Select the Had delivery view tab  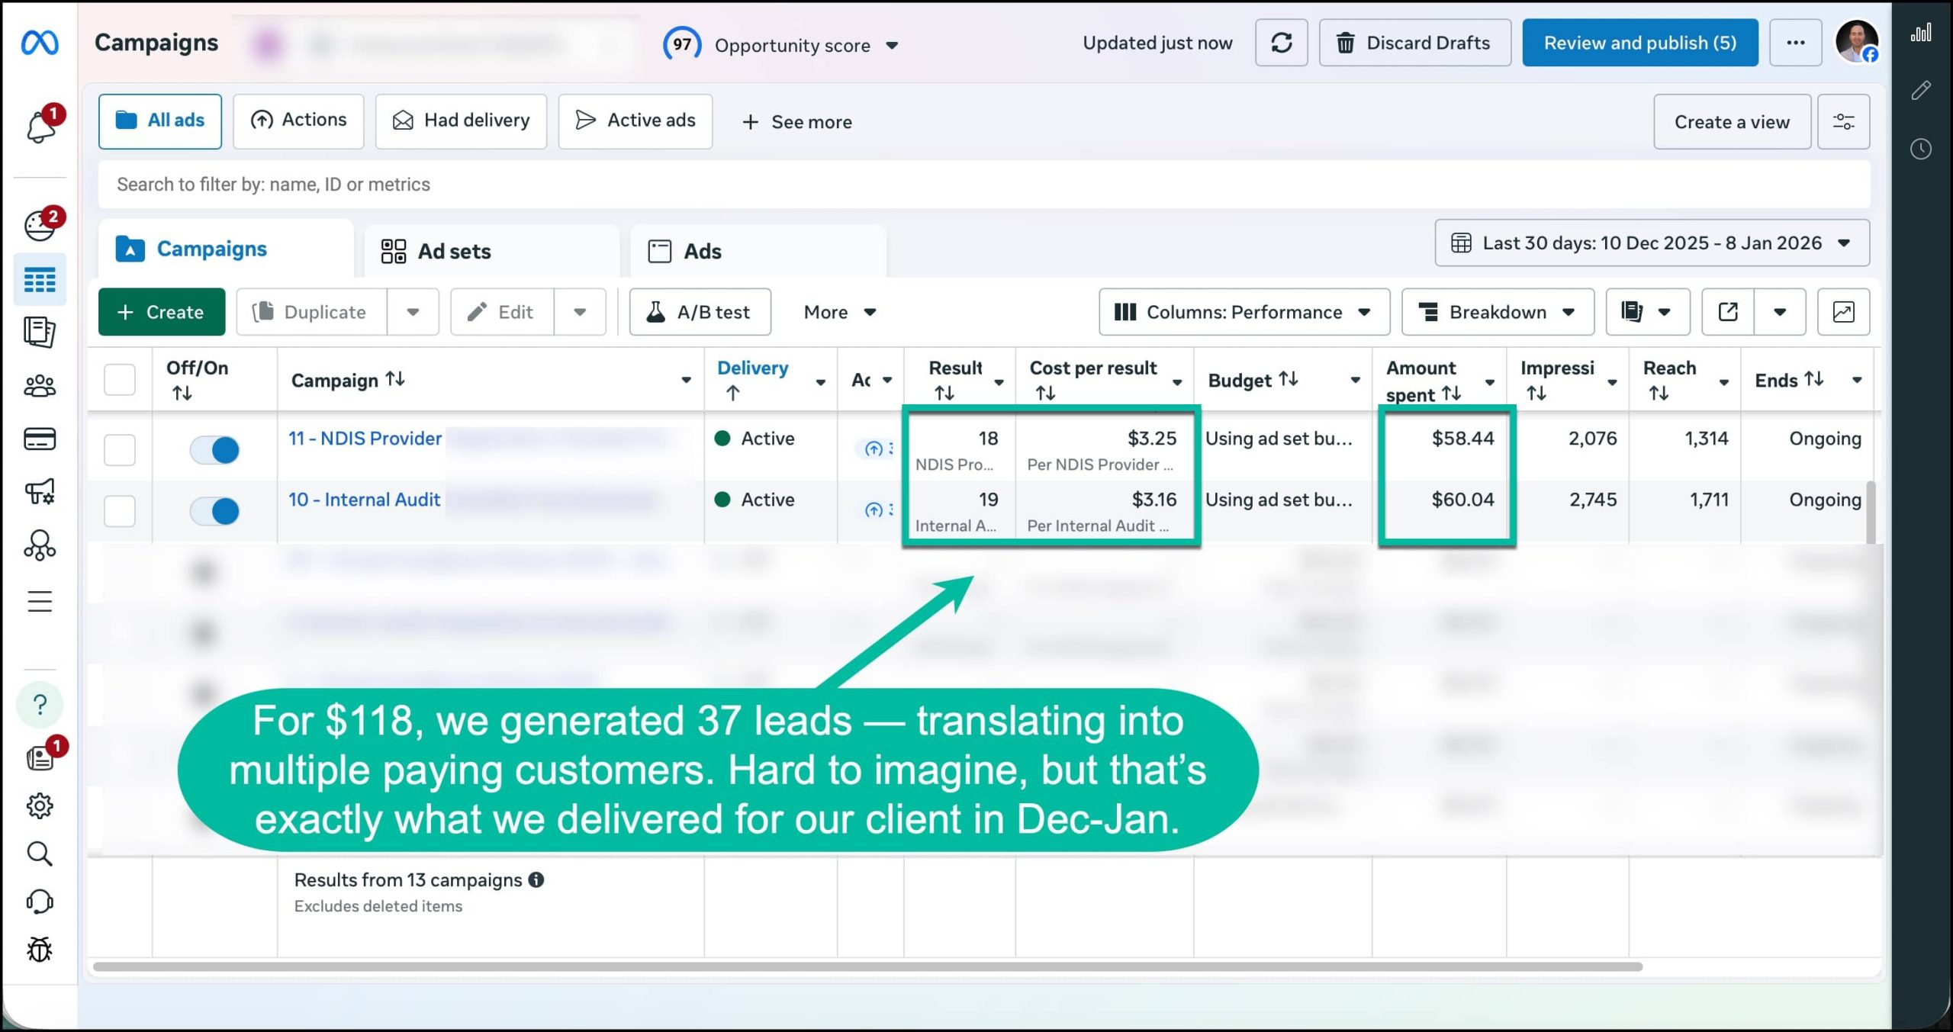tap(461, 121)
